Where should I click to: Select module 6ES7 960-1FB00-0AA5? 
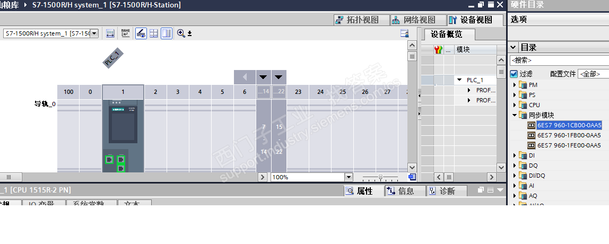click(x=569, y=135)
